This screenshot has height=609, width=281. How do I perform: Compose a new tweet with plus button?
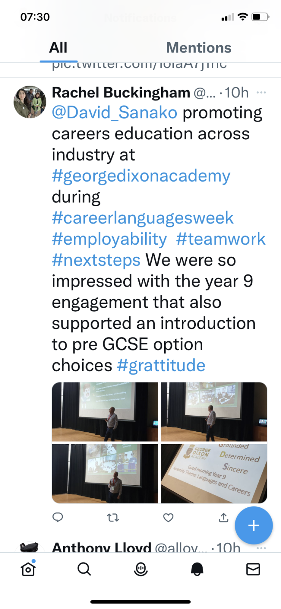[x=254, y=525]
